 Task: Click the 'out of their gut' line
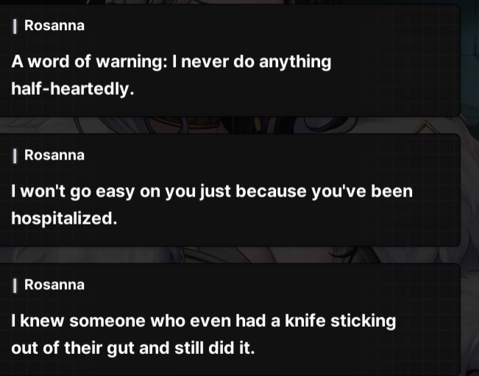coord(133,348)
